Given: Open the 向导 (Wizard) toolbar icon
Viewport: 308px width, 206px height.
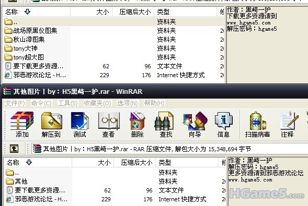Looking at the screenshot, I should [x=195, y=124].
